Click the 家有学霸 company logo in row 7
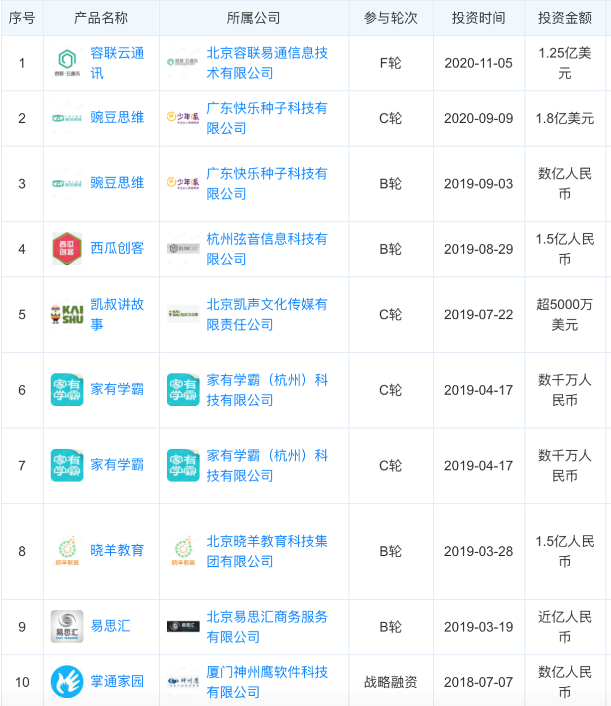Viewport: 611px width, 706px height. (x=183, y=465)
